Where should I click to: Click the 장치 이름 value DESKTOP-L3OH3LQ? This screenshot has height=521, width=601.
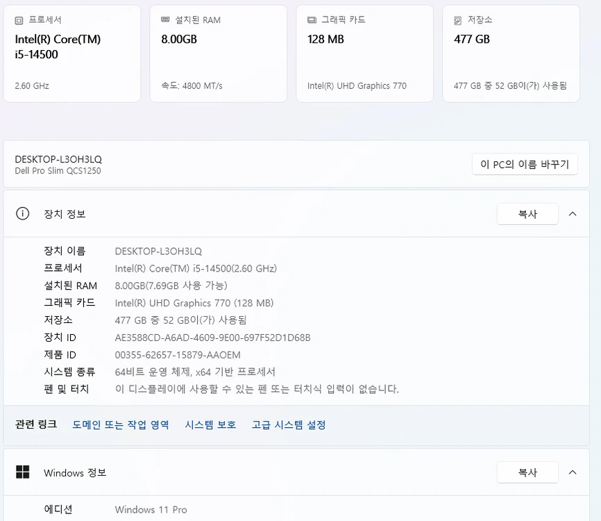158,251
